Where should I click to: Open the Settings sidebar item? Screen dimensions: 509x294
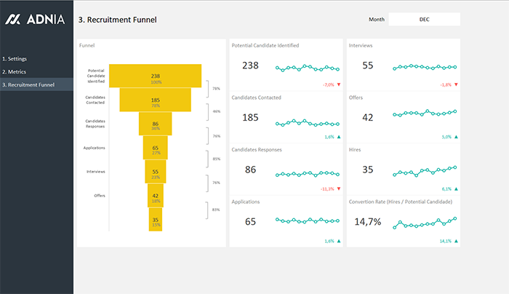click(x=17, y=58)
